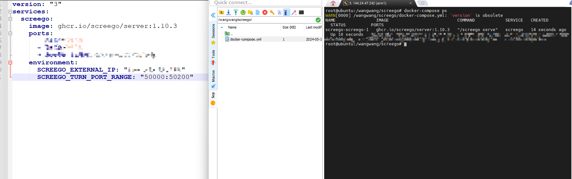Click the green checkmark beside remote path

318,20
